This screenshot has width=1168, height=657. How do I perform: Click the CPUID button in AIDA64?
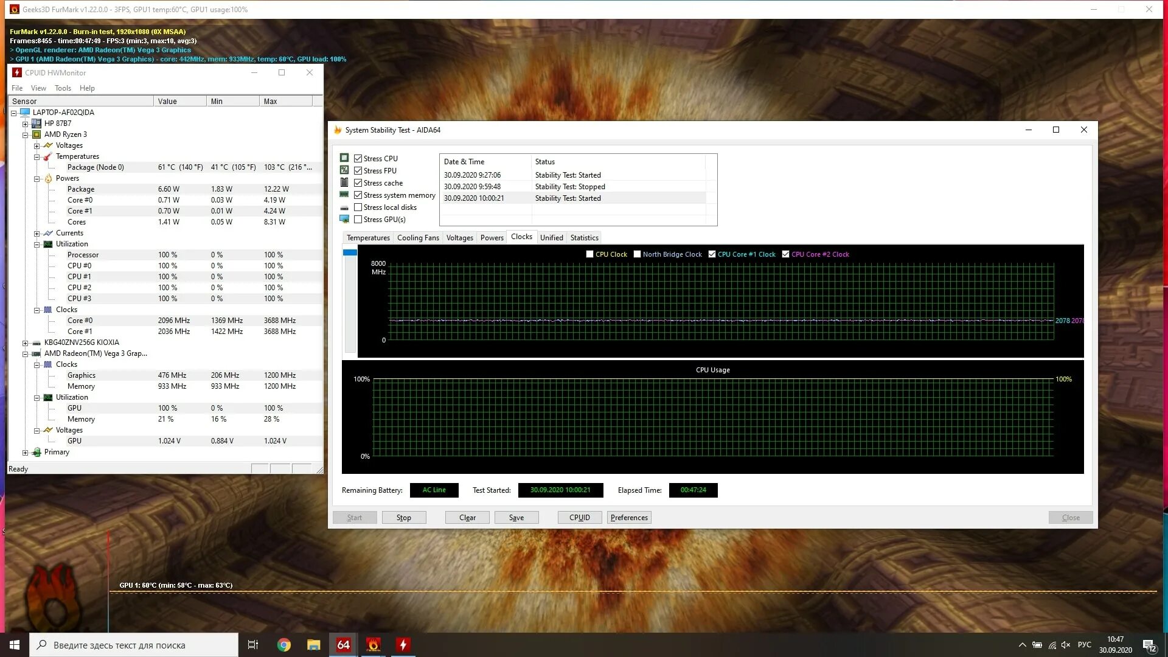580,518
